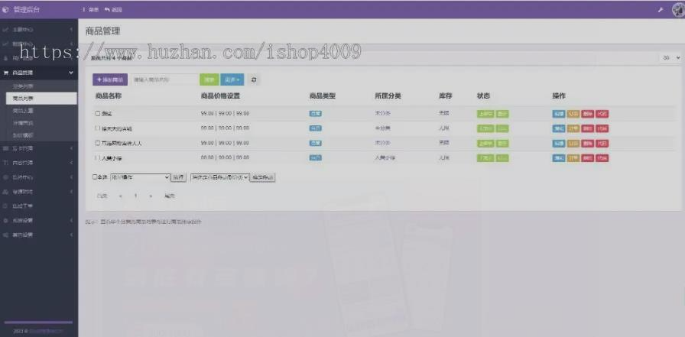This screenshot has height=337, width=685.
Task: Open the move-to-category dropdown below the table
Action: (x=220, y=177)
